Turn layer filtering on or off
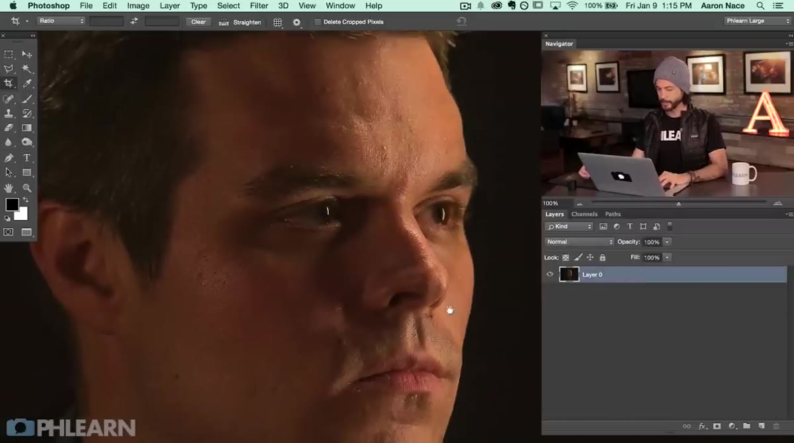Viewport: 794px width, 443px height. click(x=670, y=226)
